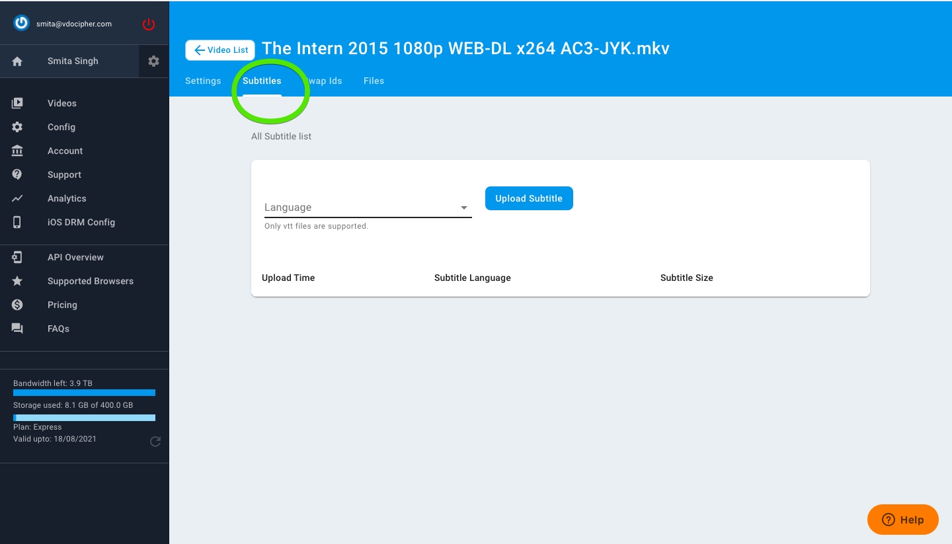This screenshot has width=952, height=544.
Task: Click the home icon in sidebar
Action: pos(18,61)
